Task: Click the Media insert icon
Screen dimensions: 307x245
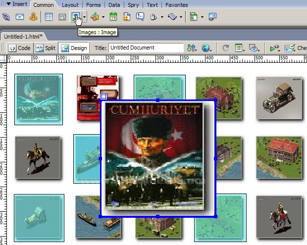Action: [95, 17]
